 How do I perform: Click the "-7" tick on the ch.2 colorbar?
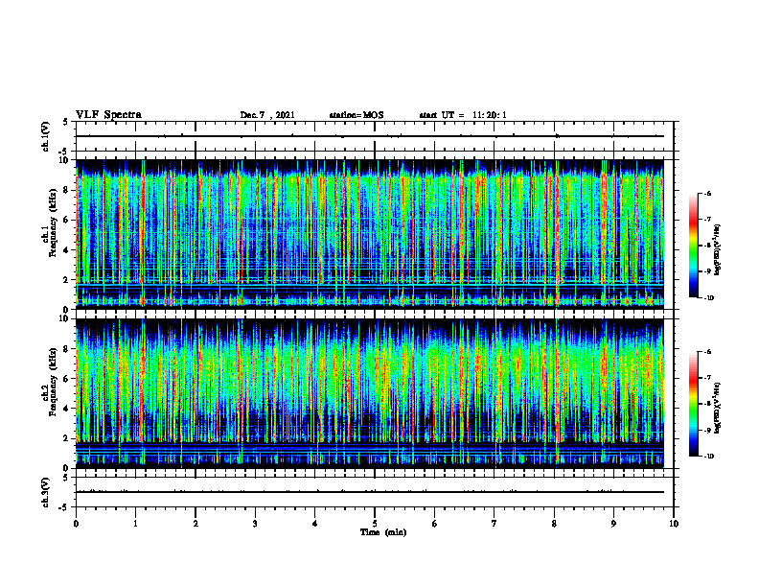point(707,378)
